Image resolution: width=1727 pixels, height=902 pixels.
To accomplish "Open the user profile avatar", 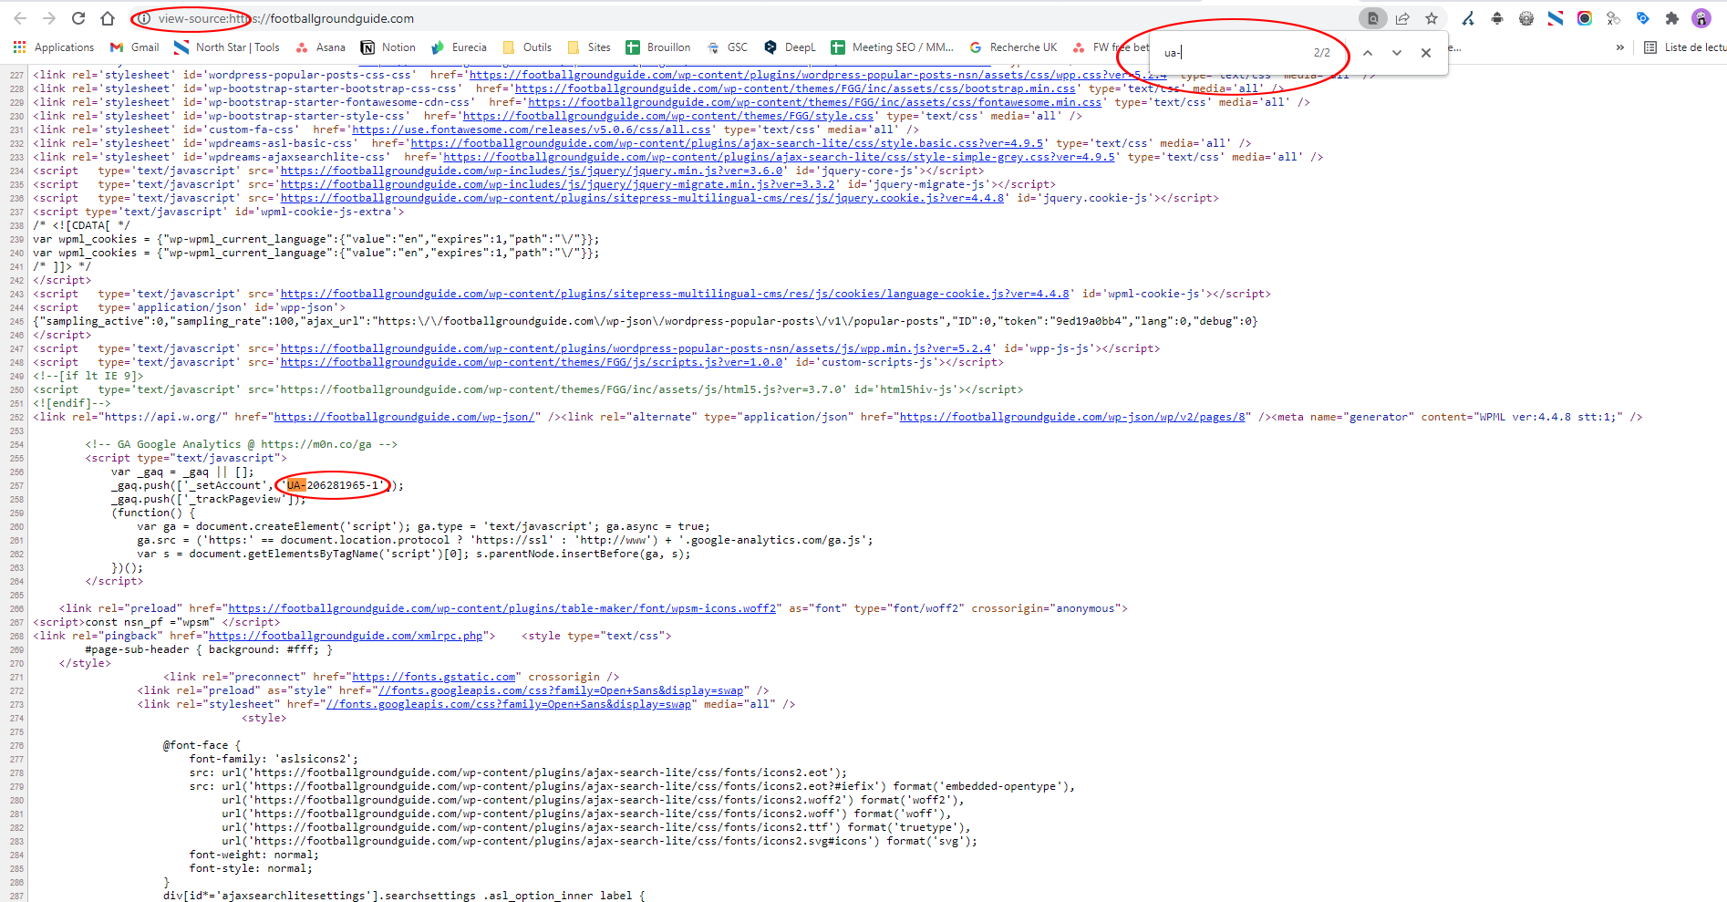I will click(x=1701, y=18).
